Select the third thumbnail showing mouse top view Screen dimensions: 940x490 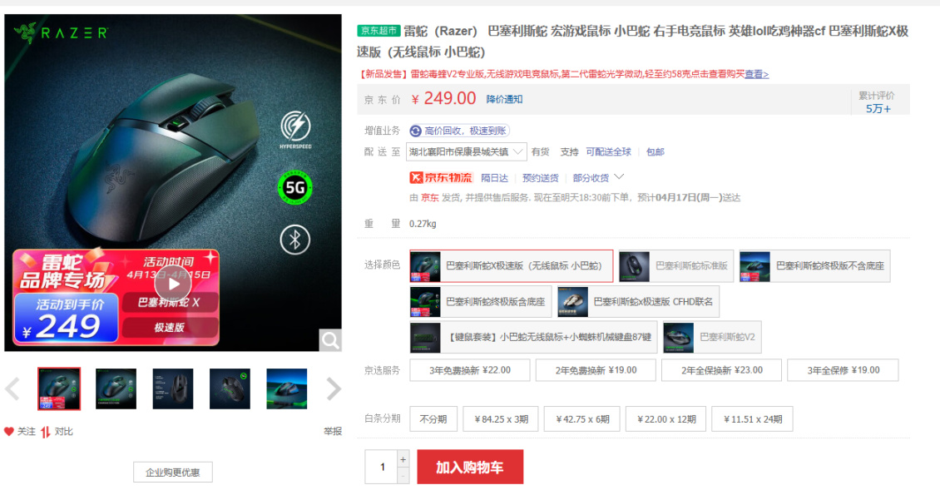pos(173,389)
